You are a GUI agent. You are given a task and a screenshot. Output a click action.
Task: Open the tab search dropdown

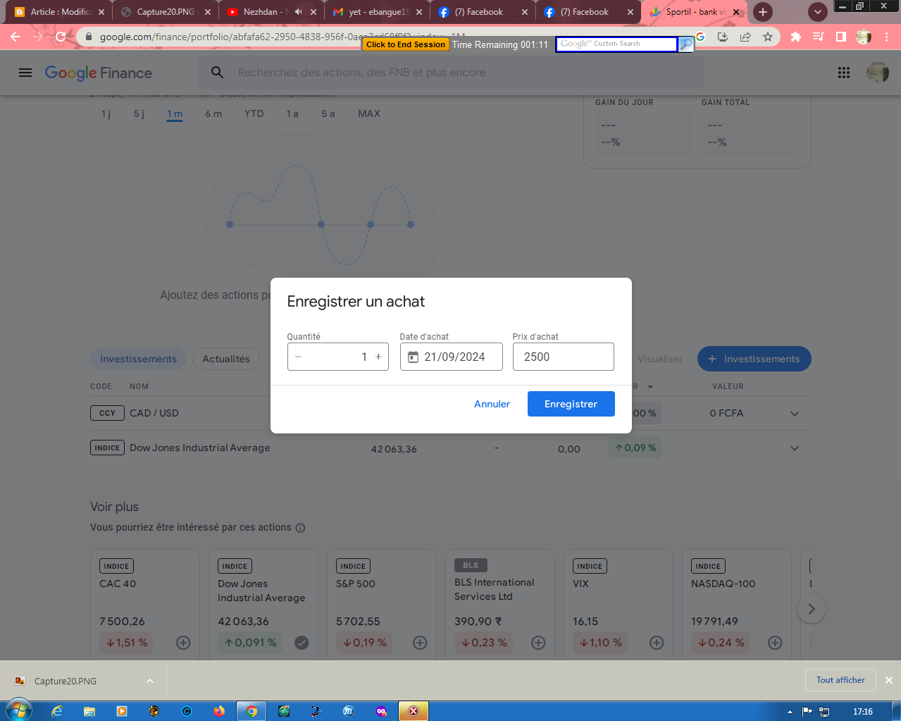coord(817,12)
